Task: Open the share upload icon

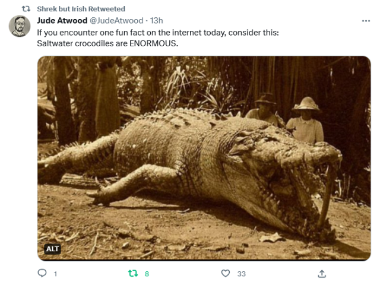Action: pyautogui.click(x=322, y=274)
